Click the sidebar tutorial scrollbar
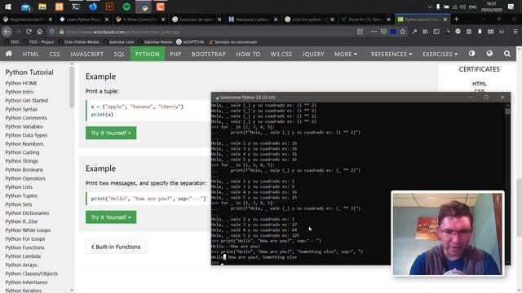Viewport: 522px width, 293px height. pos(72,86)
